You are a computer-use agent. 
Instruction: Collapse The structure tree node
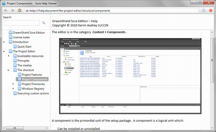[8, 70]
